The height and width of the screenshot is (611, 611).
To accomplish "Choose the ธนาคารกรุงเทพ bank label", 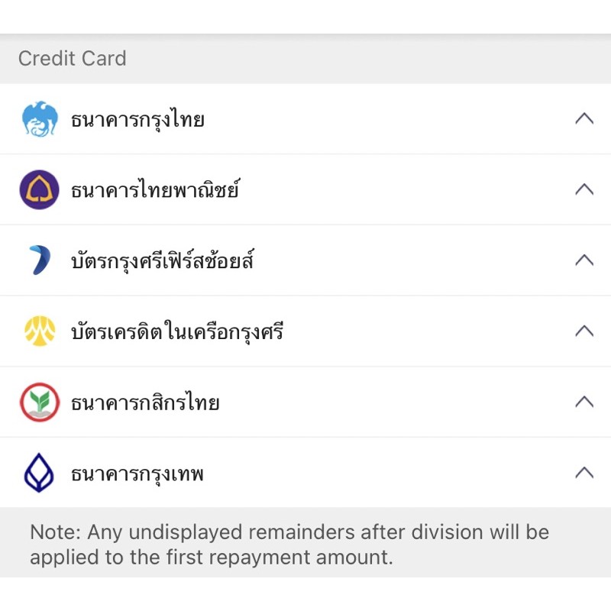I will [137, 474].
